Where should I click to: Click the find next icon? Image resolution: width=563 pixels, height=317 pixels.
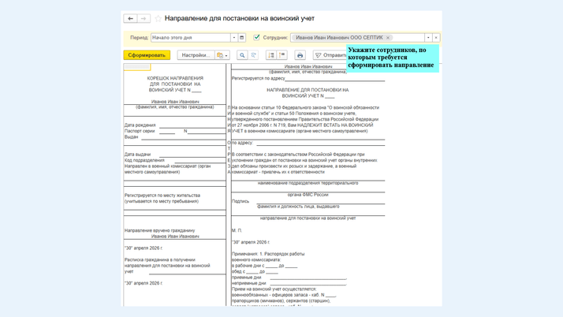253,55
